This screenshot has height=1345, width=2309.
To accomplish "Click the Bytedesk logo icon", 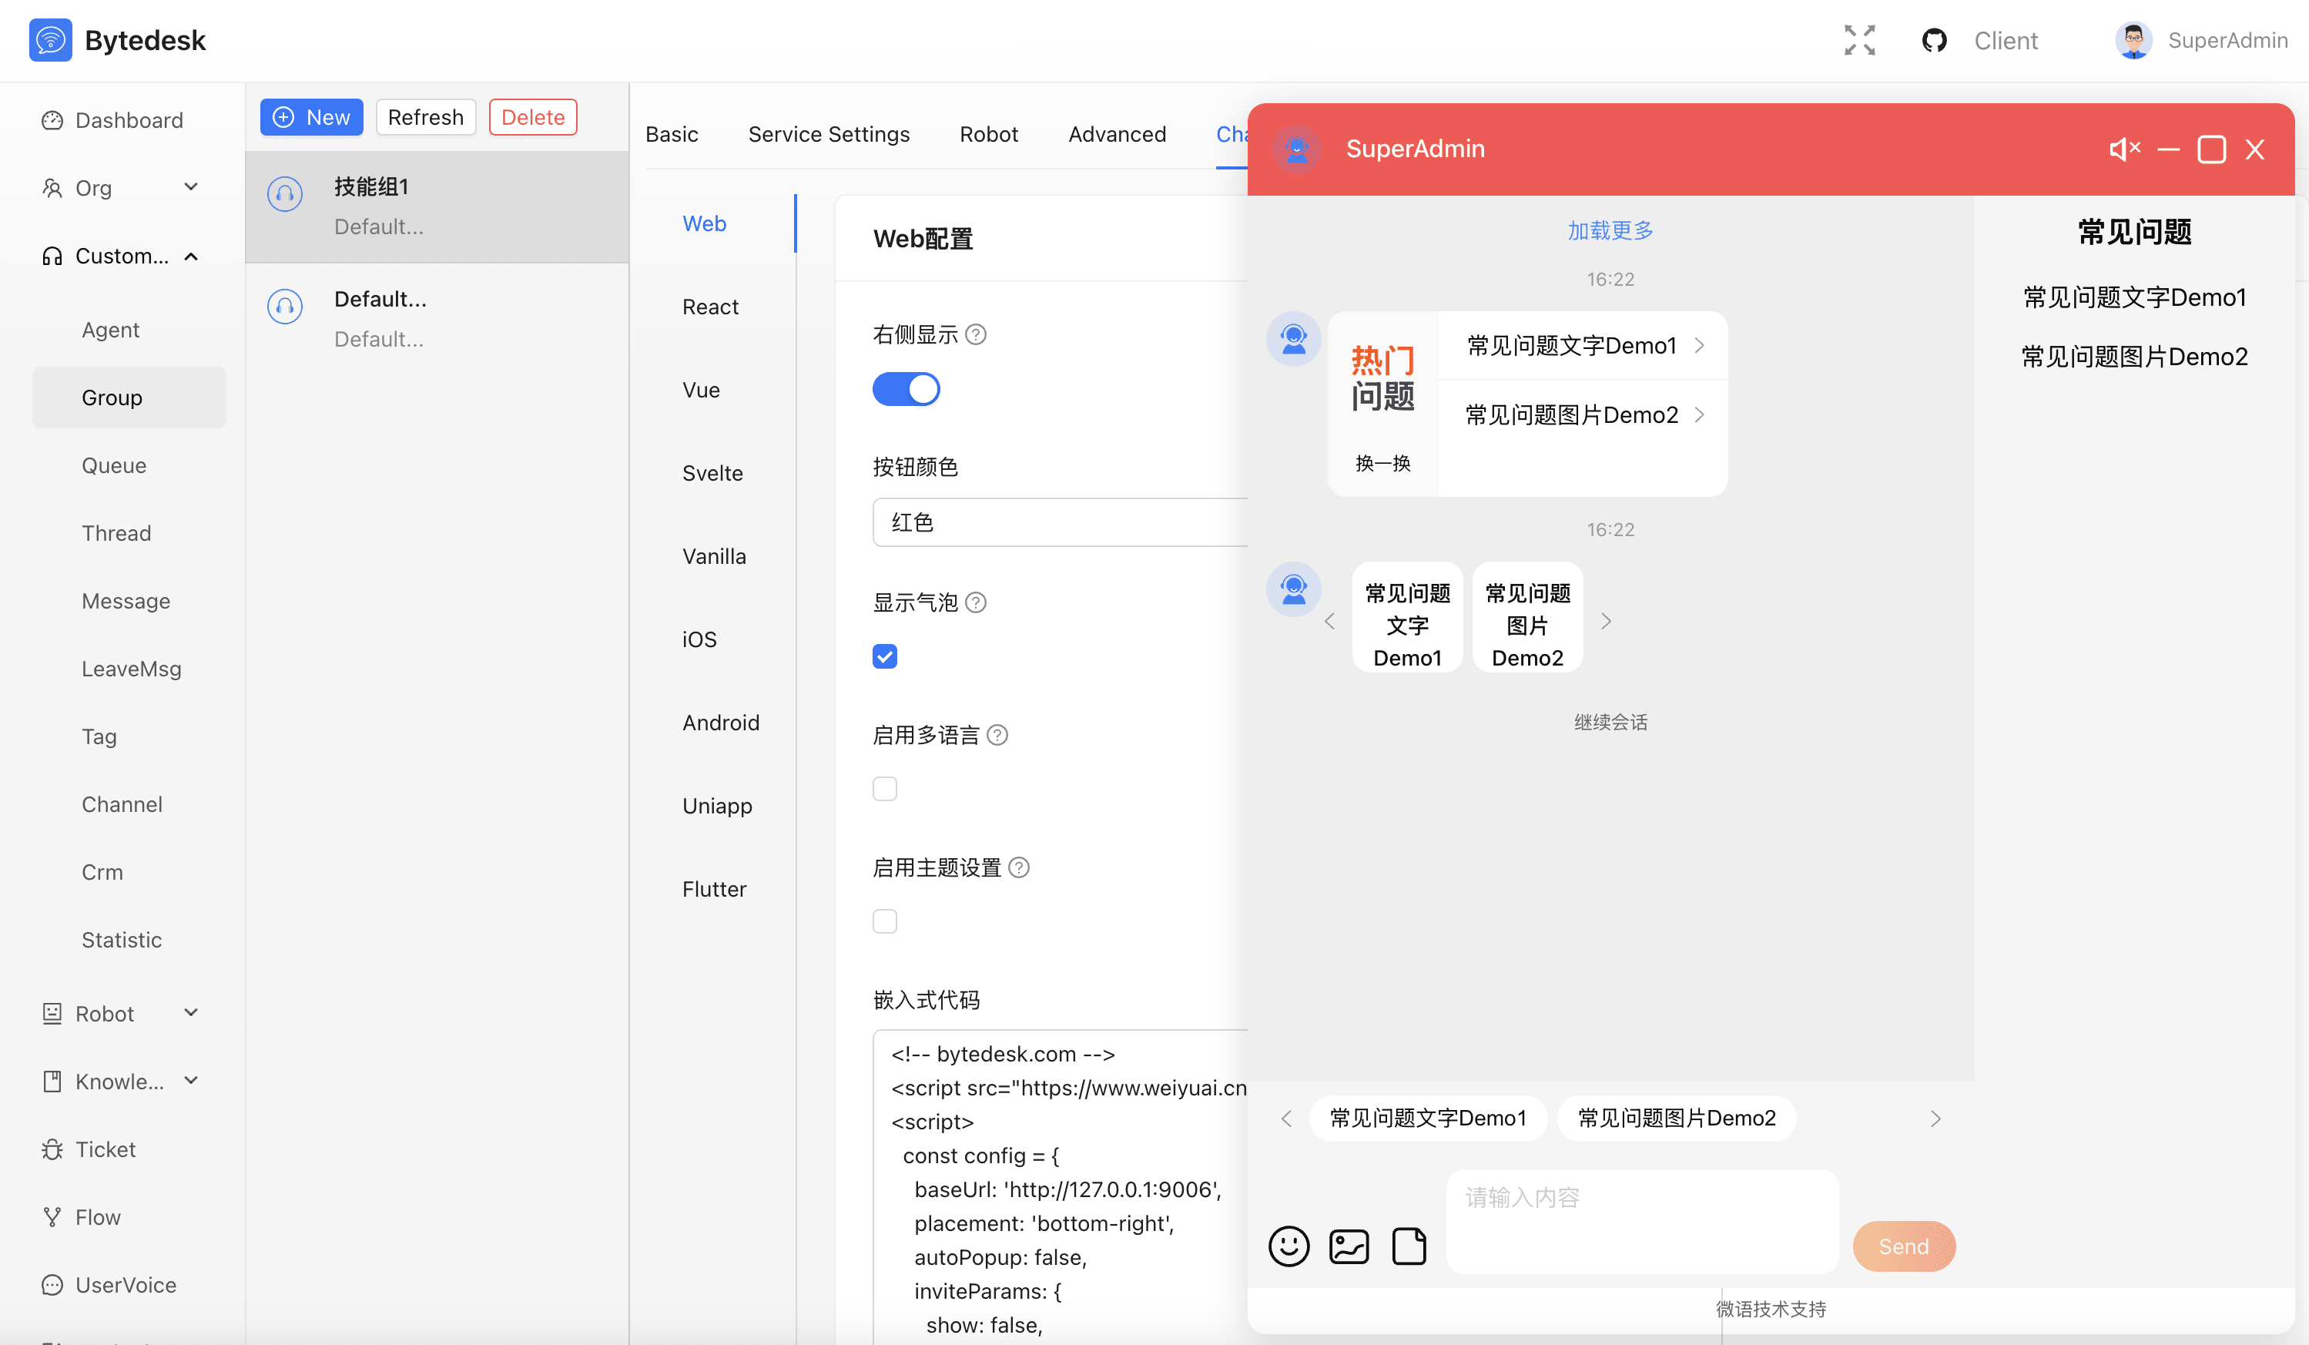I will 50,40.
